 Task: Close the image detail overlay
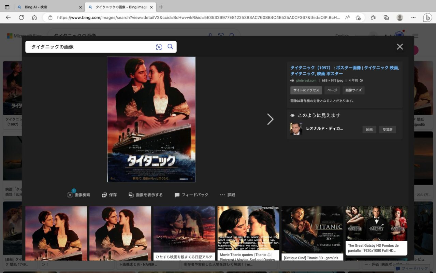400,47
